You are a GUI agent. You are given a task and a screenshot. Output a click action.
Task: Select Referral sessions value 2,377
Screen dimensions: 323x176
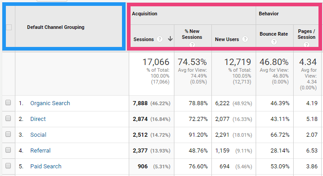(140, 151)
